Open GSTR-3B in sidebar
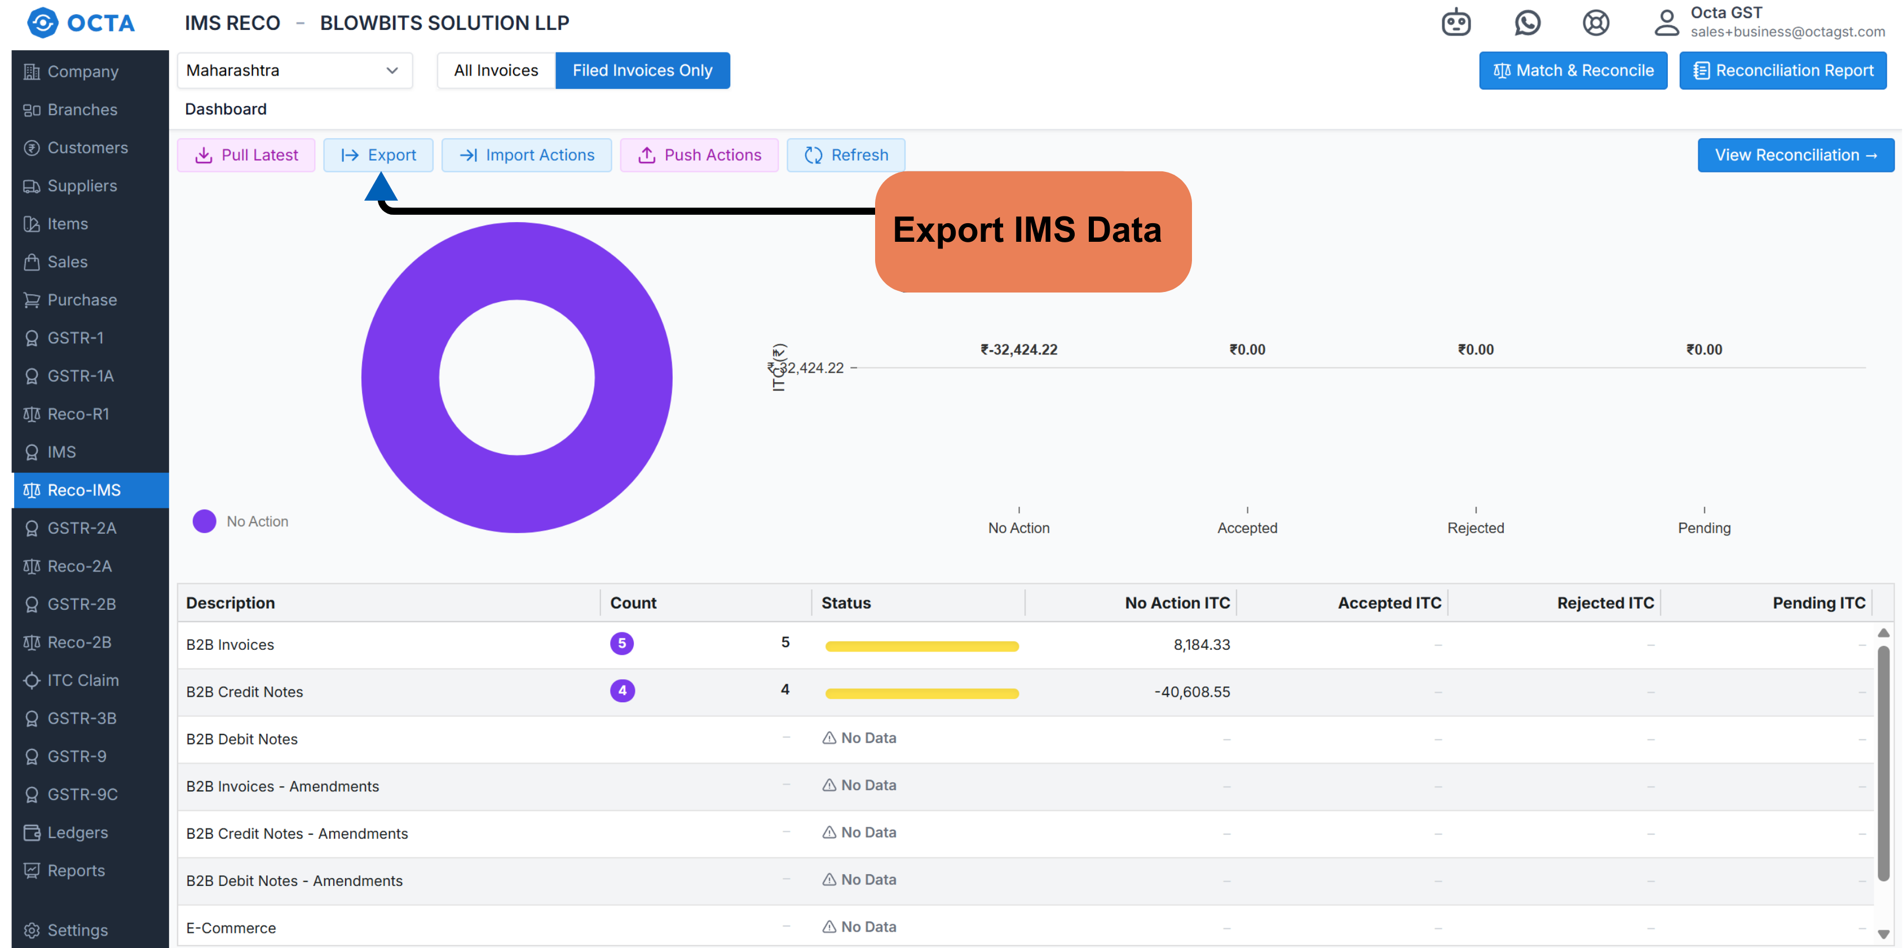The image size is (1903, 948). (x=81, y=717)
